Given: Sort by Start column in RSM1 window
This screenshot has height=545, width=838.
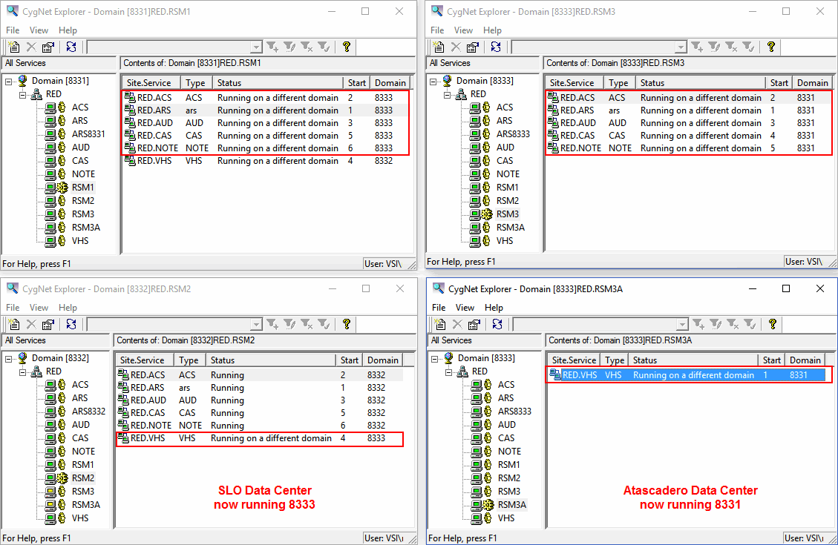Looking at the screenshot, I should 356,83.
